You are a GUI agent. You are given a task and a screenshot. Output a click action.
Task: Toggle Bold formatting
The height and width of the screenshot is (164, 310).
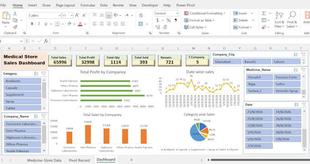click(x=32, y=24)
